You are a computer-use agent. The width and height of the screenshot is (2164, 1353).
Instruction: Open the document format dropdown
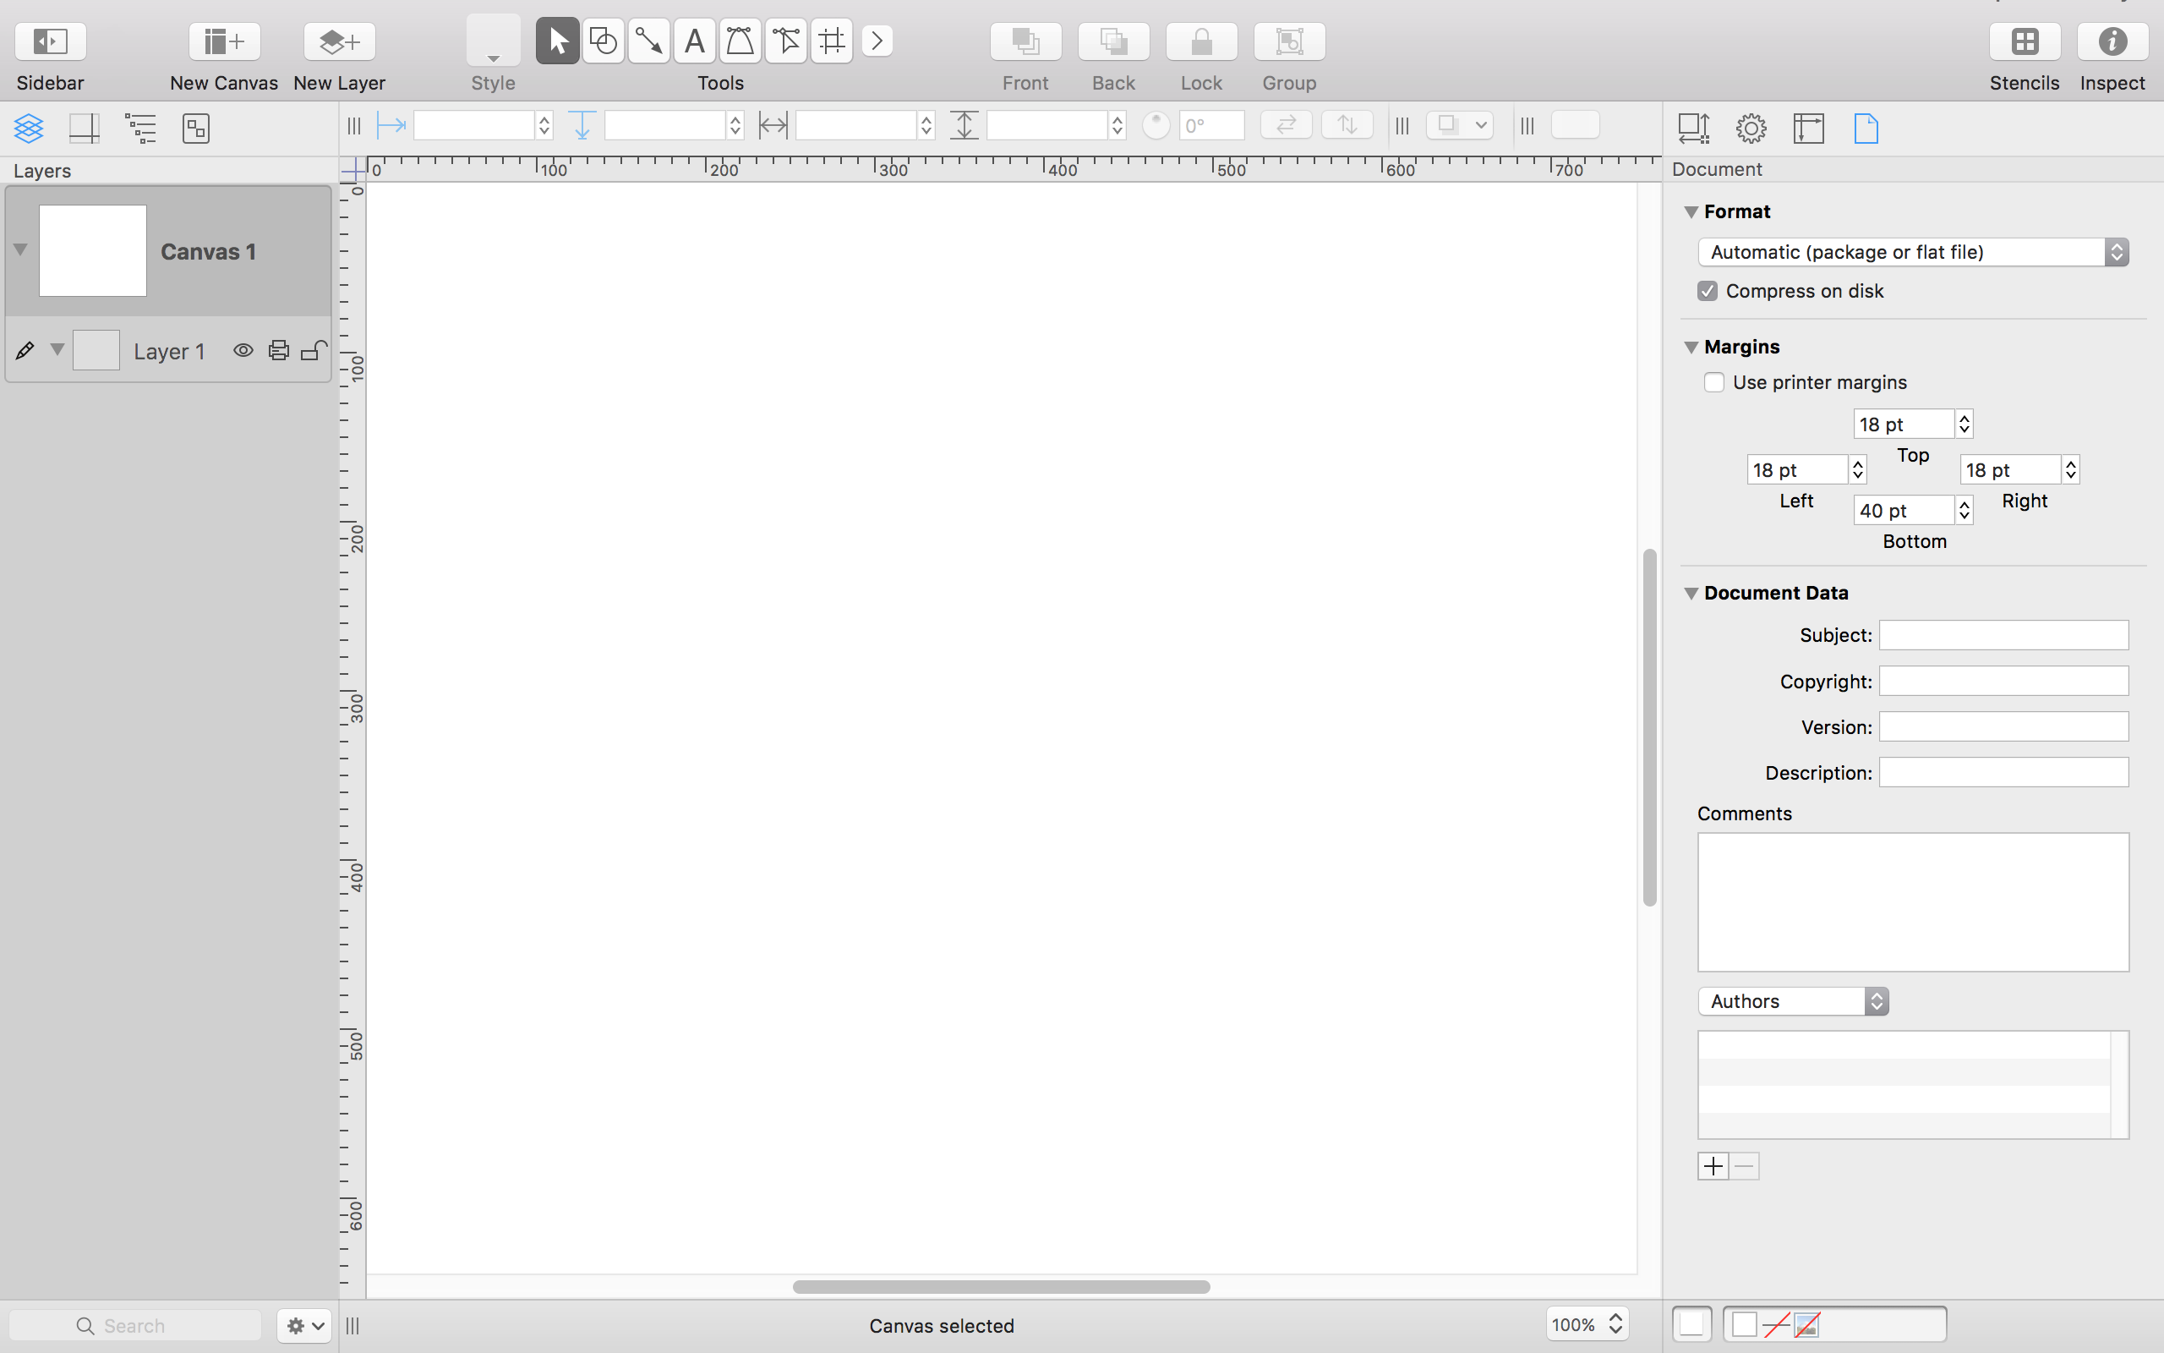pos(1911,251)
